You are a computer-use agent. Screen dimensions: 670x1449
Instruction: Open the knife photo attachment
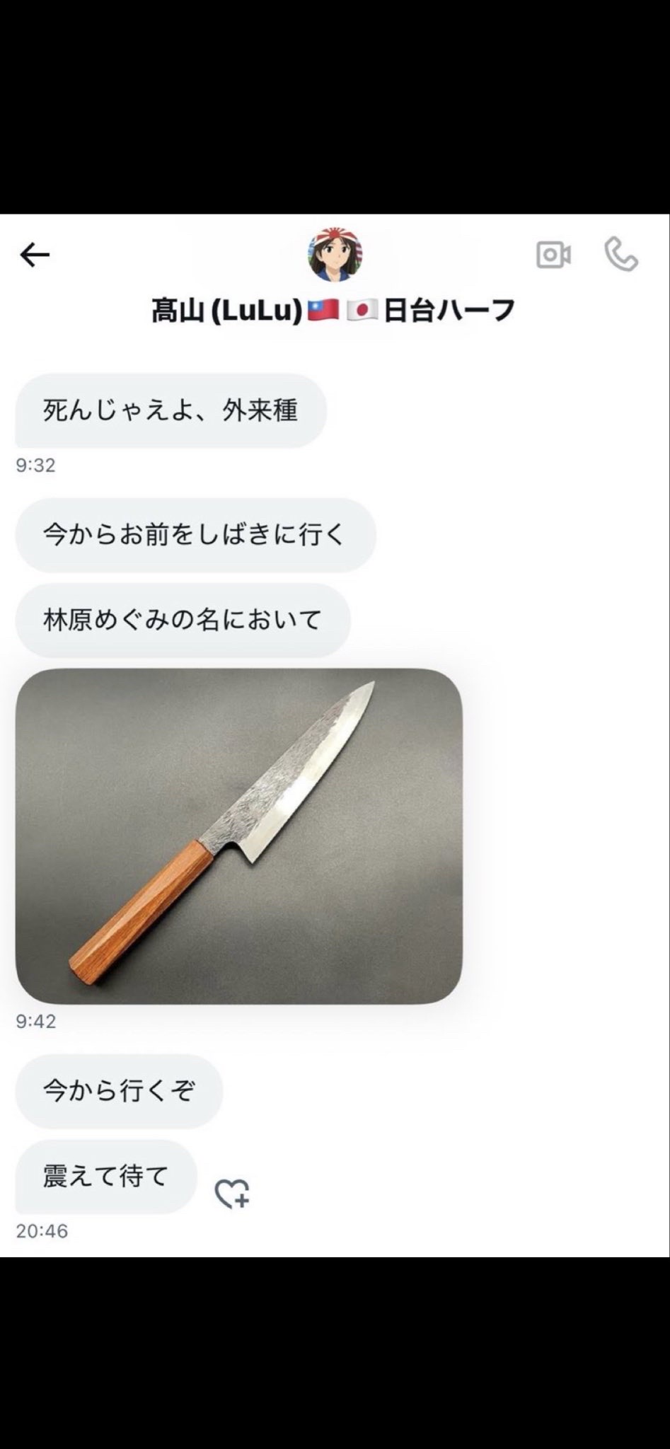point(239,836)
